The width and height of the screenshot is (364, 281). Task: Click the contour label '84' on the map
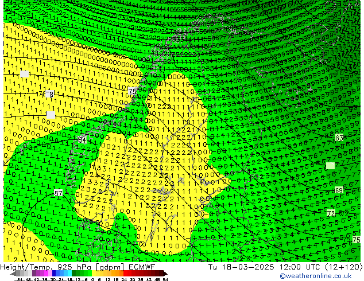point(82,140)
